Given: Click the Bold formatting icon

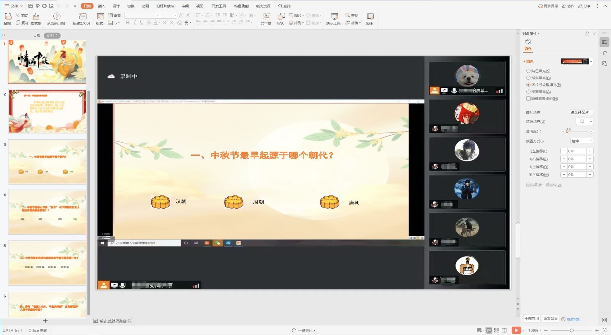Looking at the screenshot, I should pos(128,23).
